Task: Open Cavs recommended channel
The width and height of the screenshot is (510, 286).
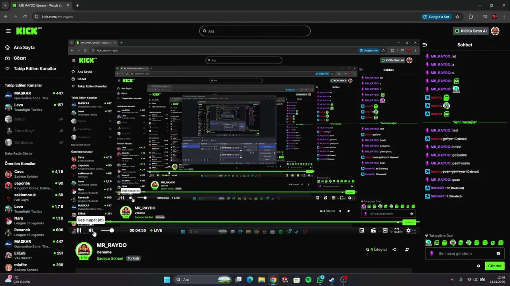Action: 34,174
